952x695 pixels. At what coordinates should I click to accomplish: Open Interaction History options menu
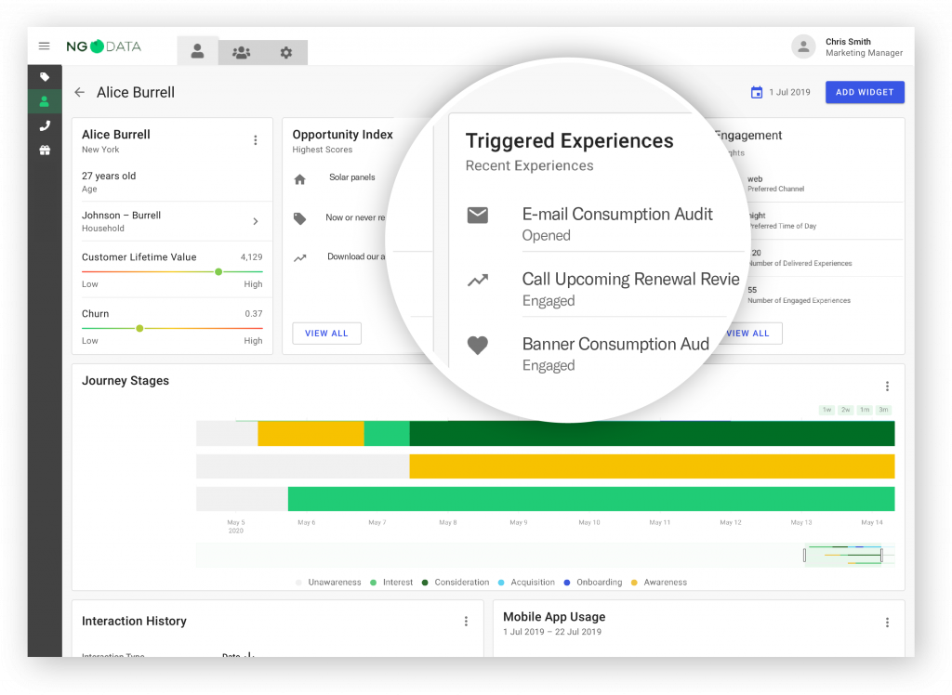coord(467,621)
